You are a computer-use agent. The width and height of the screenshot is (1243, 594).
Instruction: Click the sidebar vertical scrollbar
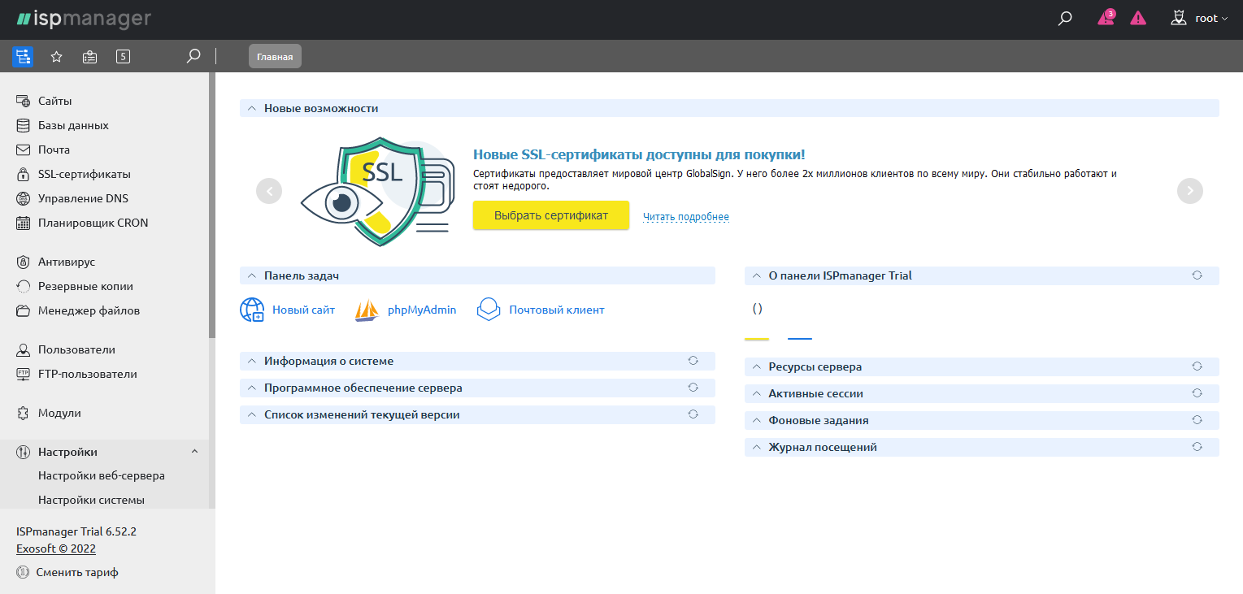tap(212, 205)
